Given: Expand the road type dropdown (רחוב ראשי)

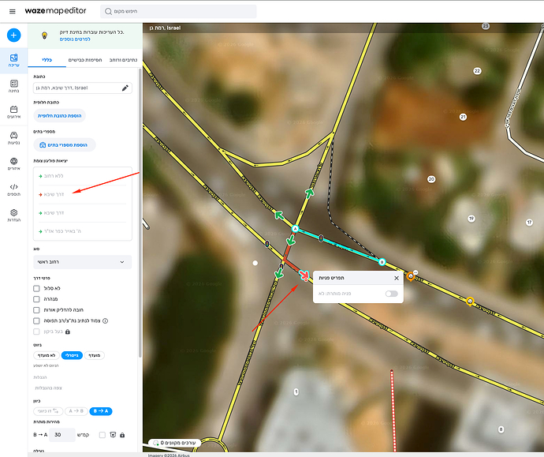Looking at the screenshot, I should pyautogui.click(x=83, y=262).
